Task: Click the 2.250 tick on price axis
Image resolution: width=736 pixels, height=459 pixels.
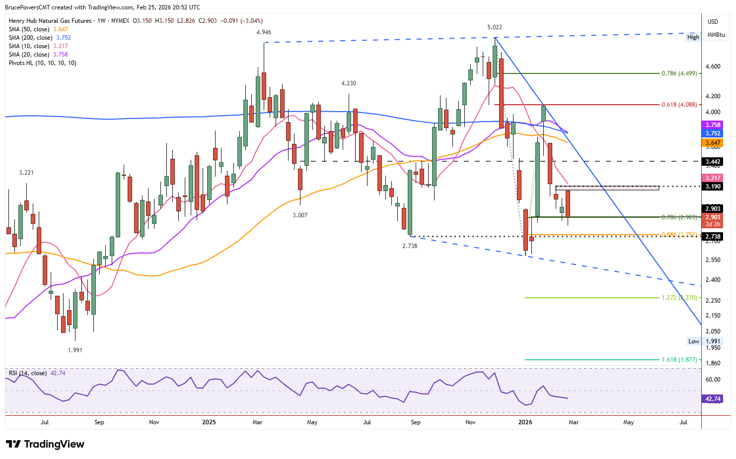Action: tap(713, 301)
